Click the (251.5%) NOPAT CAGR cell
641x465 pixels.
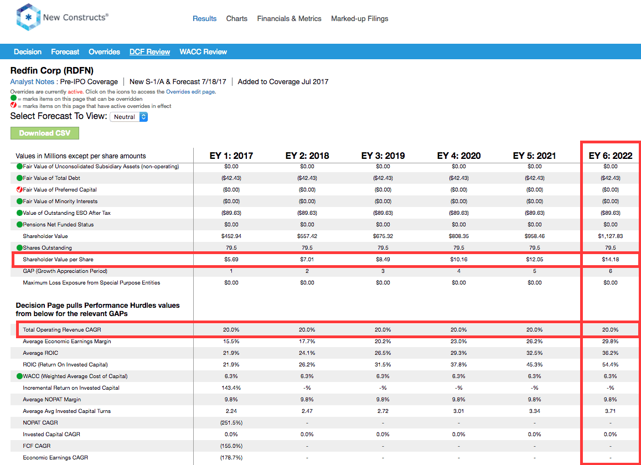(231, 422)
